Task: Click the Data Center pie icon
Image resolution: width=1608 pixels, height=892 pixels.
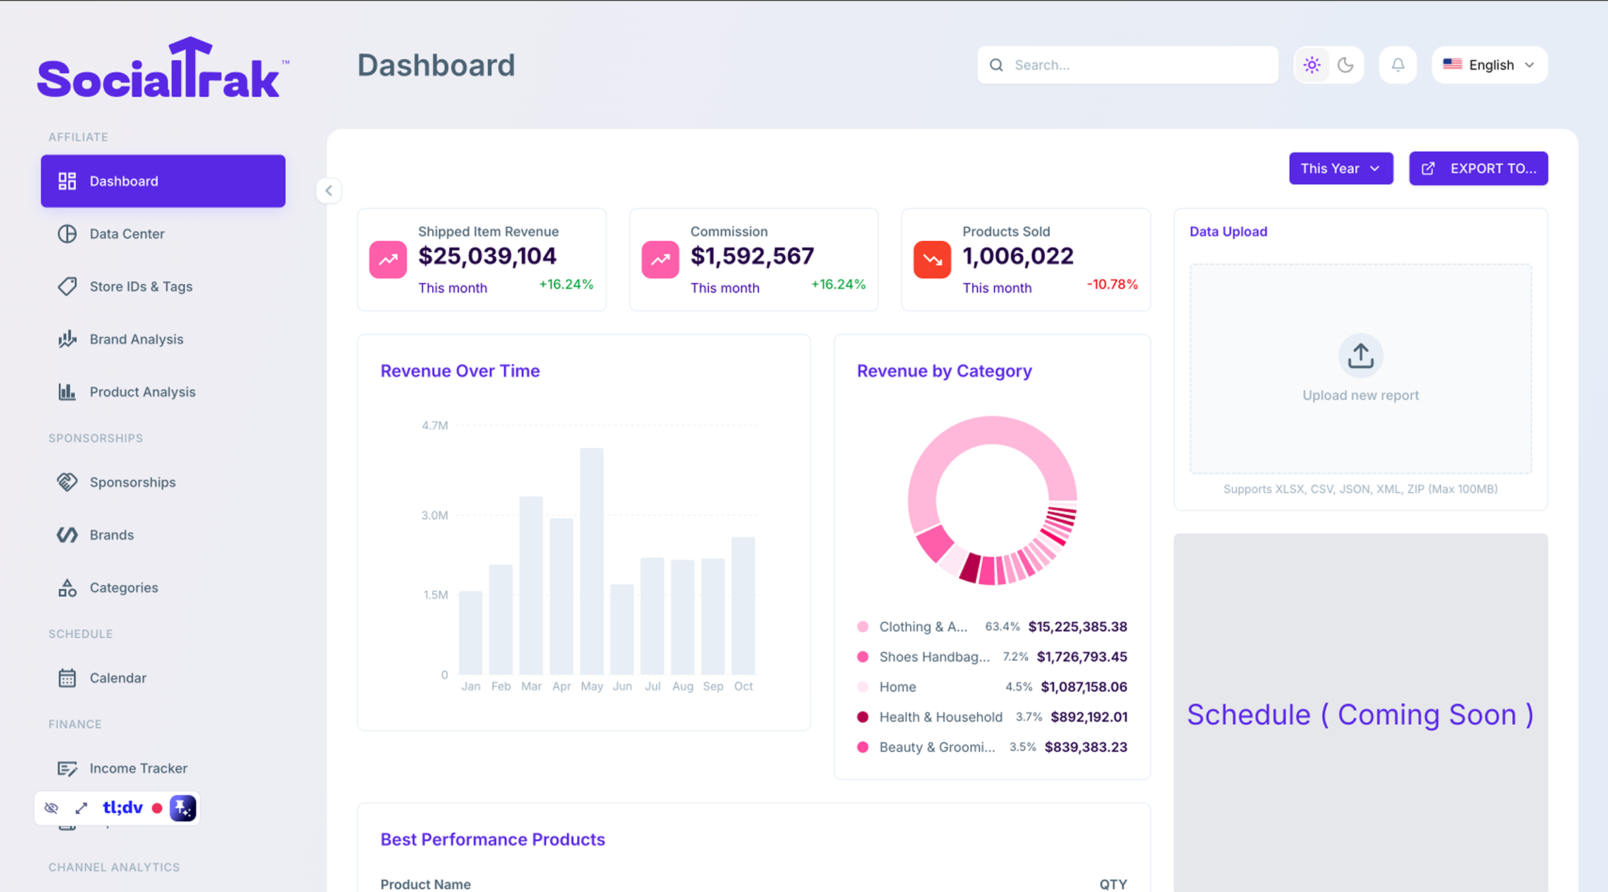Action: (67, 233)
